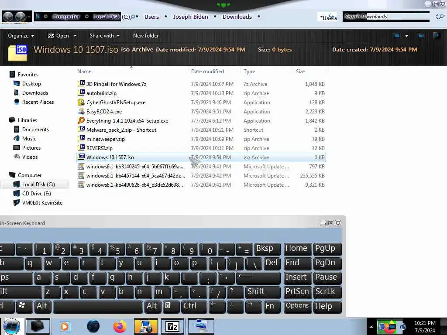The width and height of the screenshot is (447, 335).
Task: Open the Organize menu
Action: [21, 36]
